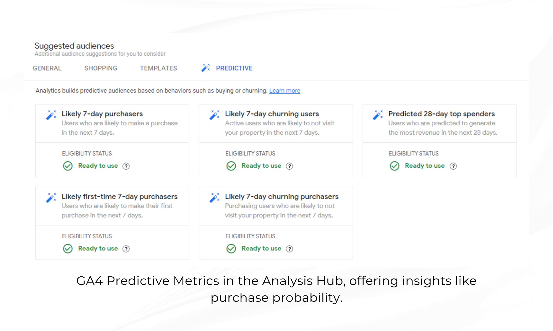553x331 pixels.
Task: Choose the Likely 7-day purchasers audience card
Action: coord(102,114)
